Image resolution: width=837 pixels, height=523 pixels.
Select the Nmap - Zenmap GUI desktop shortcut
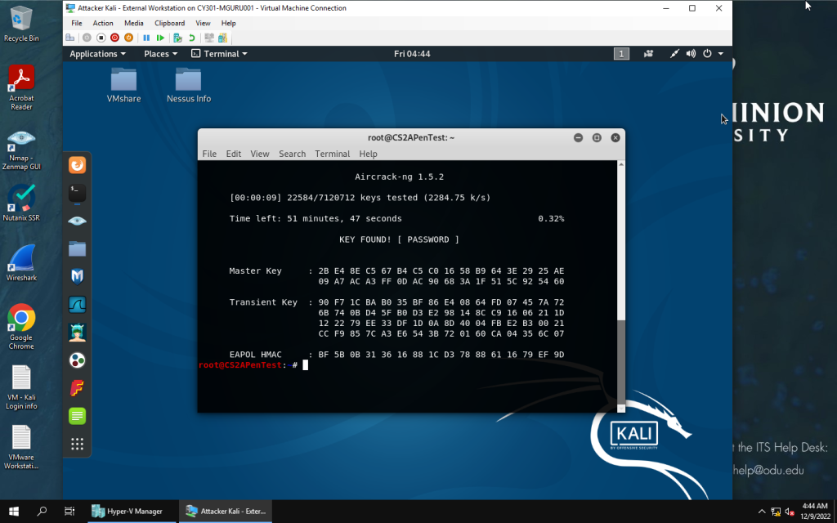coord(21,150)
